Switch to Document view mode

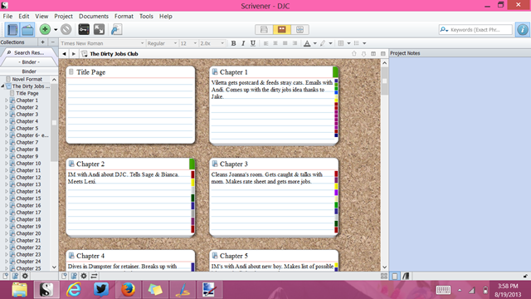(x=264, y=30)
